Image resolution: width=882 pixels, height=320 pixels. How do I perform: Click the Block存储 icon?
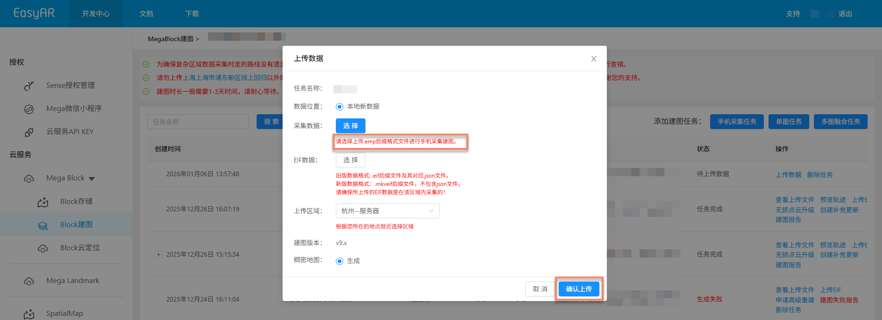pyautogui.click(x=43, y=202)
